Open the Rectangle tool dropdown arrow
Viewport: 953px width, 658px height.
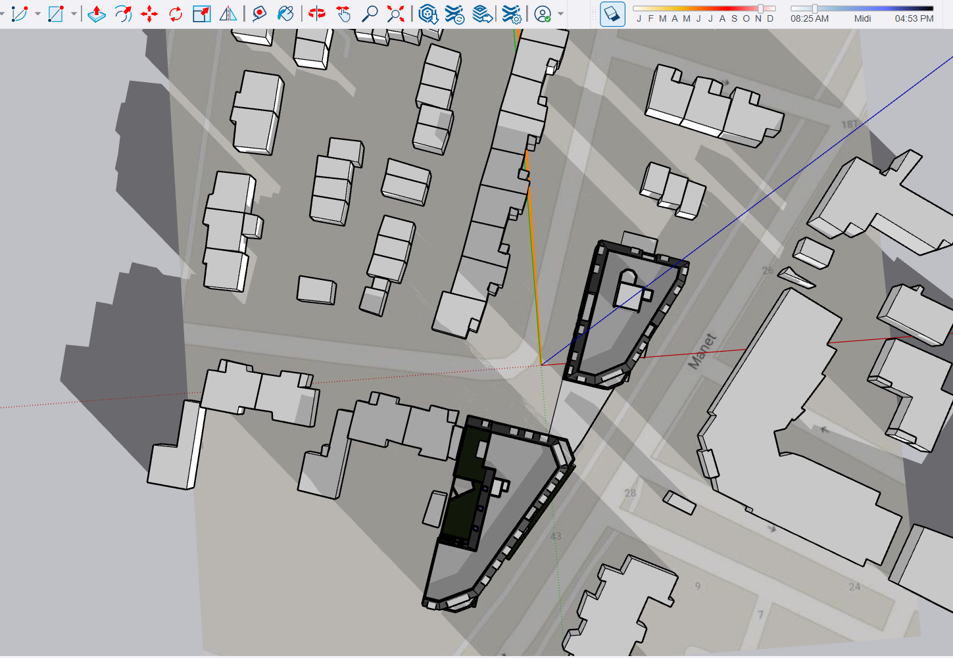[x=74, y=14]
